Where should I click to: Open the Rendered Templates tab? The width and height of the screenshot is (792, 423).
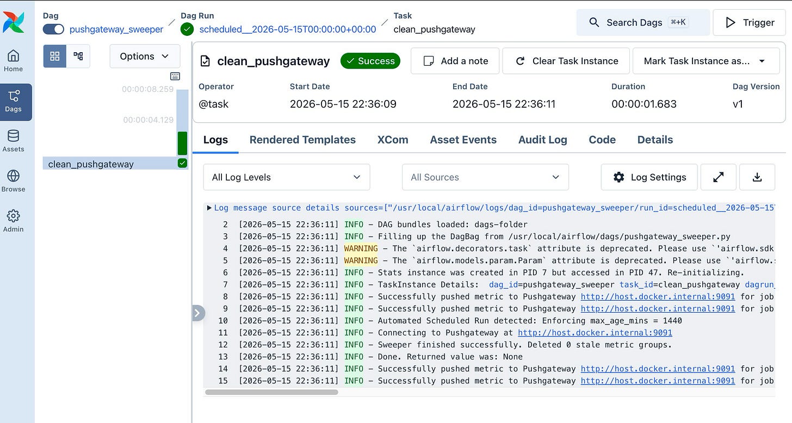tap(302, 140)
